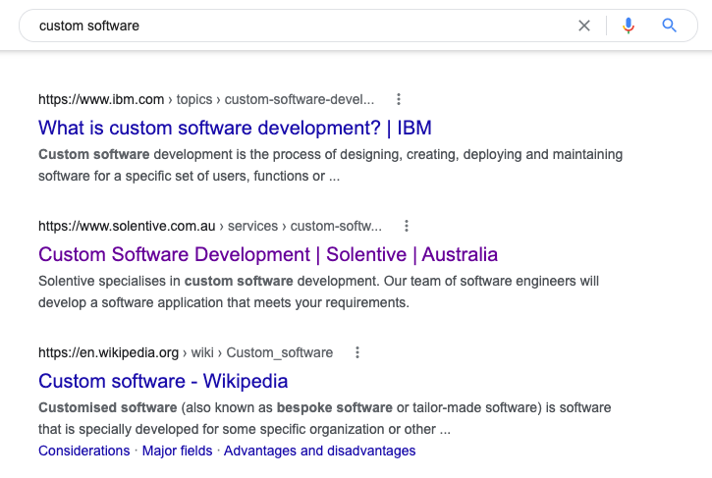Open the three-dot menu for the IBM result
This screenshot has height=478, width=712.
click(399, 99)
